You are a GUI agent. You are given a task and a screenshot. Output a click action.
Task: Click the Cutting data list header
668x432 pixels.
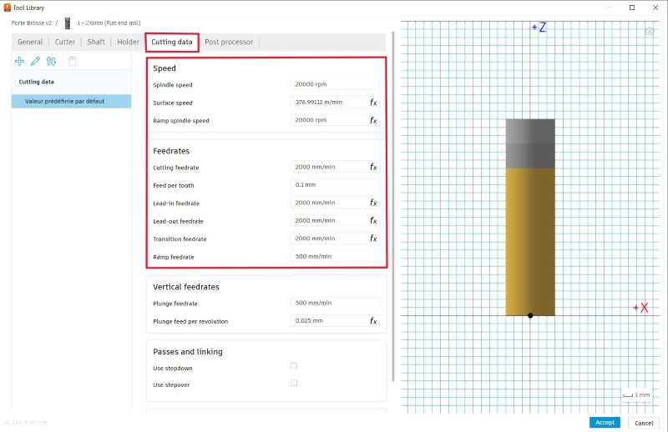tap(36, 82)
